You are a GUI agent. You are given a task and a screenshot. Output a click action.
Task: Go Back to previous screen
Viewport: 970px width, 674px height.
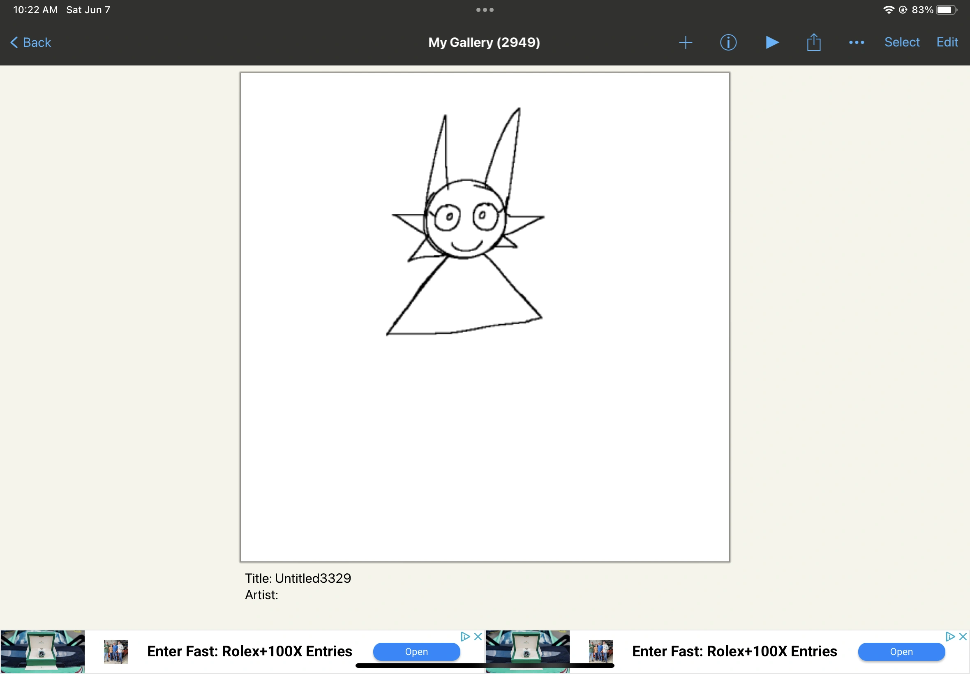click(x=30, y=42)
